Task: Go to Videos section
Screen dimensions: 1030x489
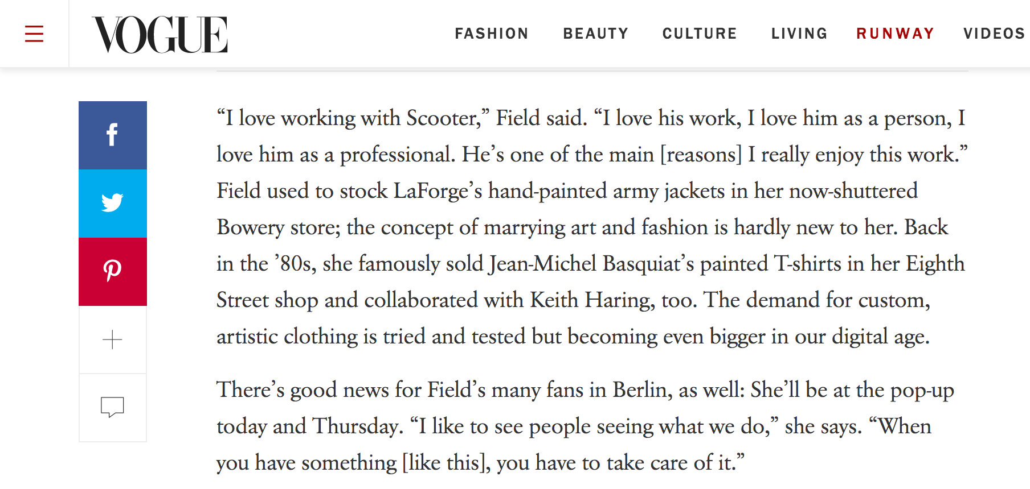Action: pyautogui.click(x=995, y=34)
